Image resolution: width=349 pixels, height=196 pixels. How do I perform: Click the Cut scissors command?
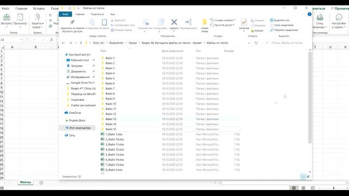pyautogui.click(x=118, y=20)
